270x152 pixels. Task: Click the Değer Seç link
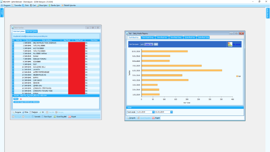[x=148, y=44]
